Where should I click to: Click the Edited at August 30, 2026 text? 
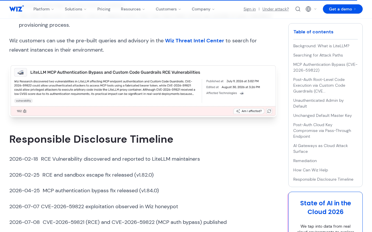click(233, 87)
